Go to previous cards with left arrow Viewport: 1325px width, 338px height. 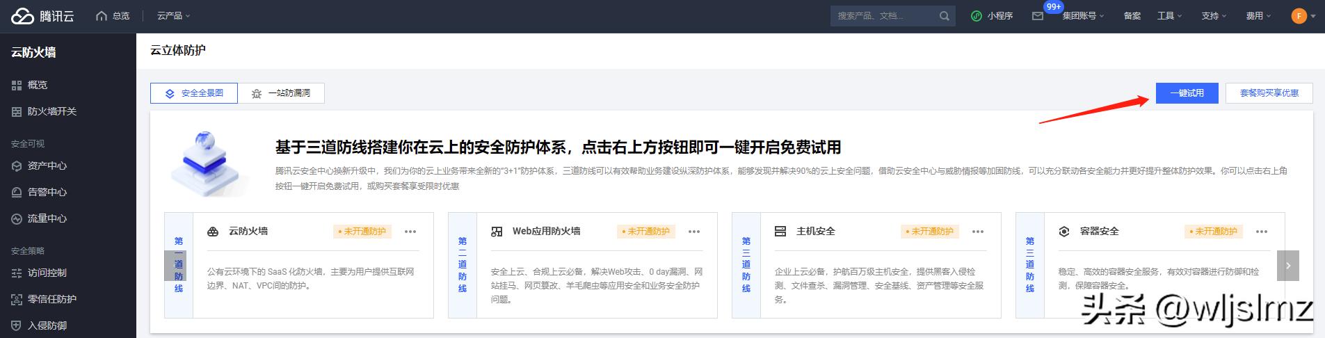tap(175, 266)
